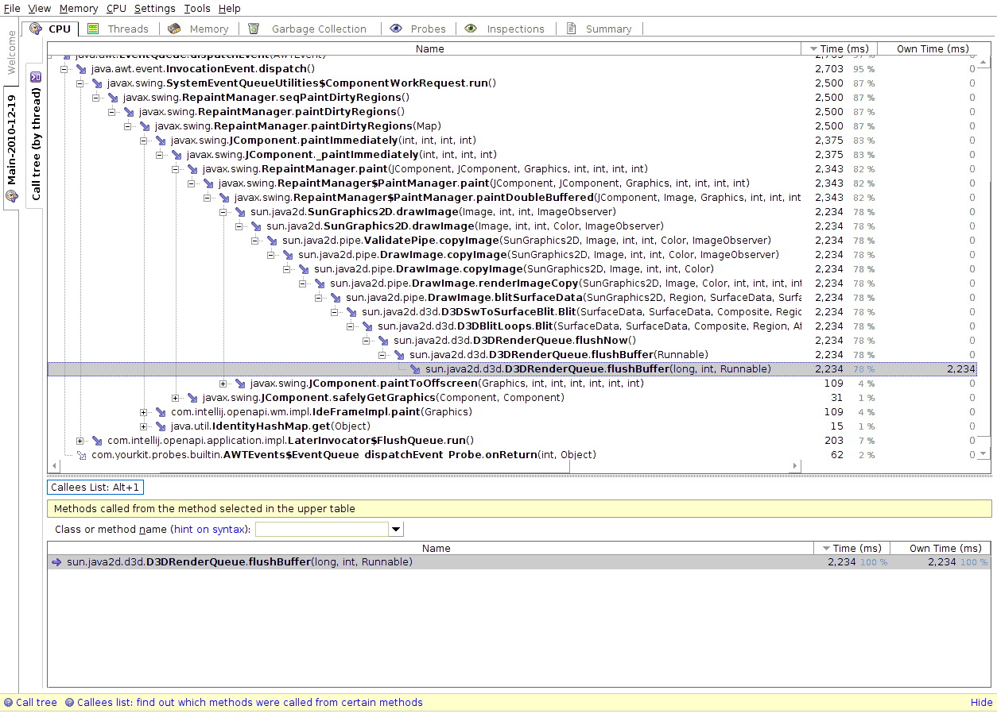Collapse the blitSurfaceData node

click(x=319, y=298)
